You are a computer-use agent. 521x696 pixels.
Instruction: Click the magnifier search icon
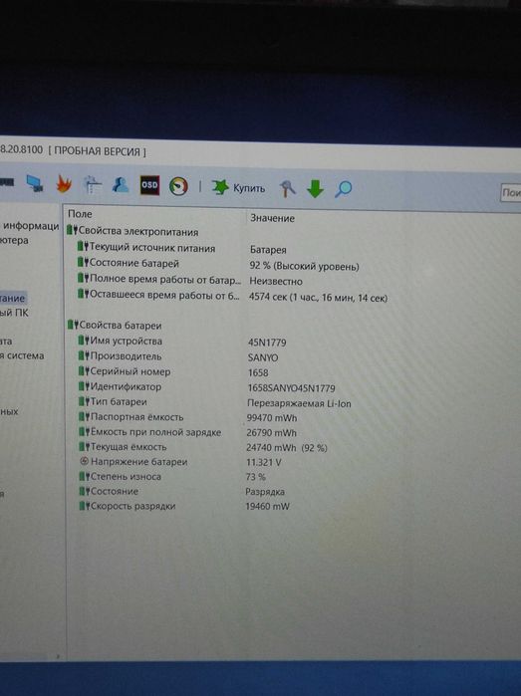(x=343, y=189)
